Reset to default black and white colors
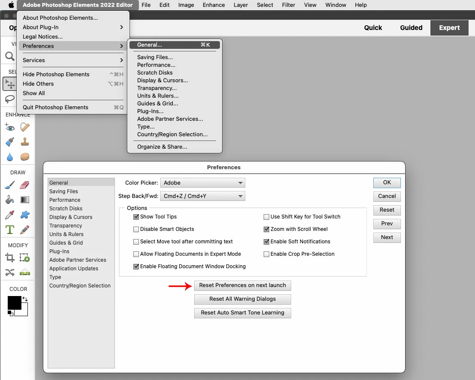 tap(11, 314)
